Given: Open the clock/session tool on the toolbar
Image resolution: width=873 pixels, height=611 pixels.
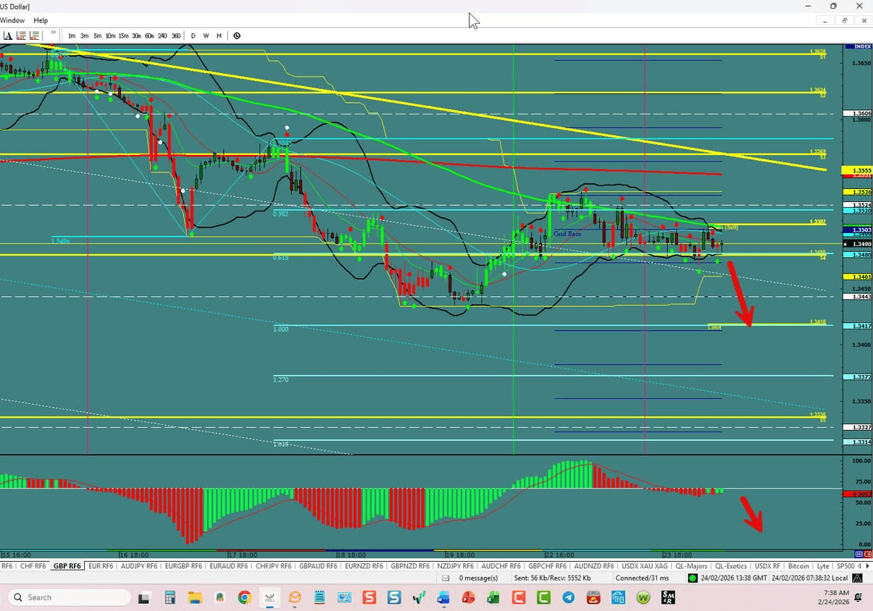Looking at the screenshot, I should pos(237,35).
